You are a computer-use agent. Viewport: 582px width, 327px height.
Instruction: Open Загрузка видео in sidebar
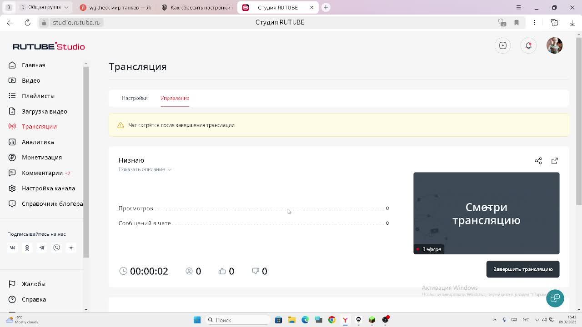[44, 111]
